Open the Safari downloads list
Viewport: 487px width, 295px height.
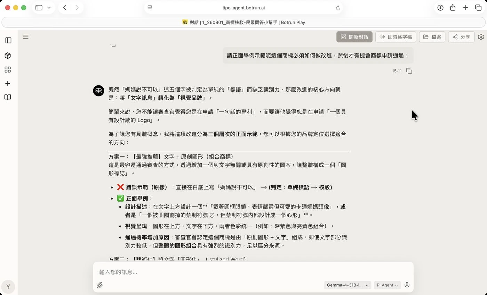point(440,8)
